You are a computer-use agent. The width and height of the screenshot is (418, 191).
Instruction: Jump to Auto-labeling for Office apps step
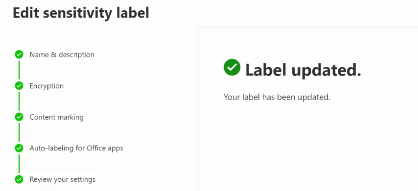(76, 148)
